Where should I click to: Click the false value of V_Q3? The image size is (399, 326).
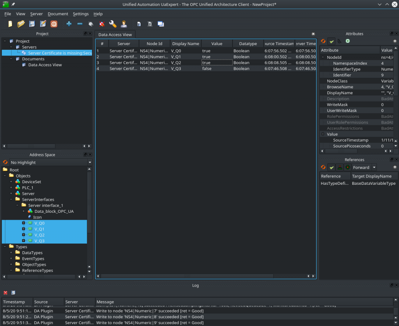click(207, 68)
